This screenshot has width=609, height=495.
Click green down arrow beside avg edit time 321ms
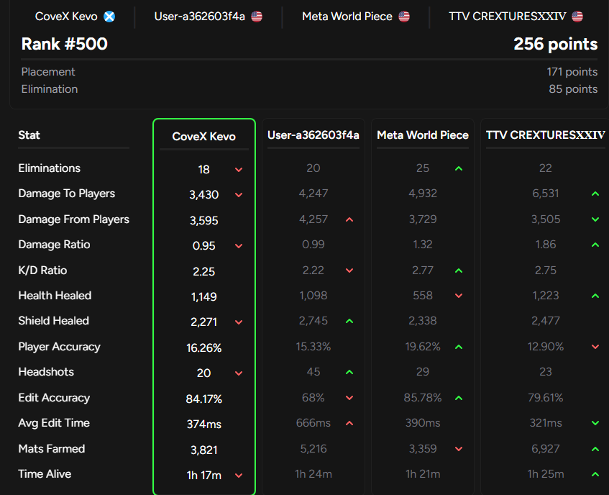pos(595,423)
